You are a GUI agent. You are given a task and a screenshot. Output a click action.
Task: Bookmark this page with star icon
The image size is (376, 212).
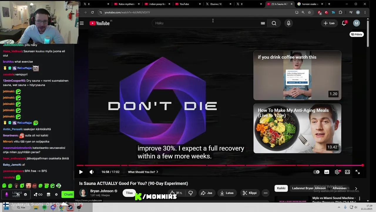point(309,12)
